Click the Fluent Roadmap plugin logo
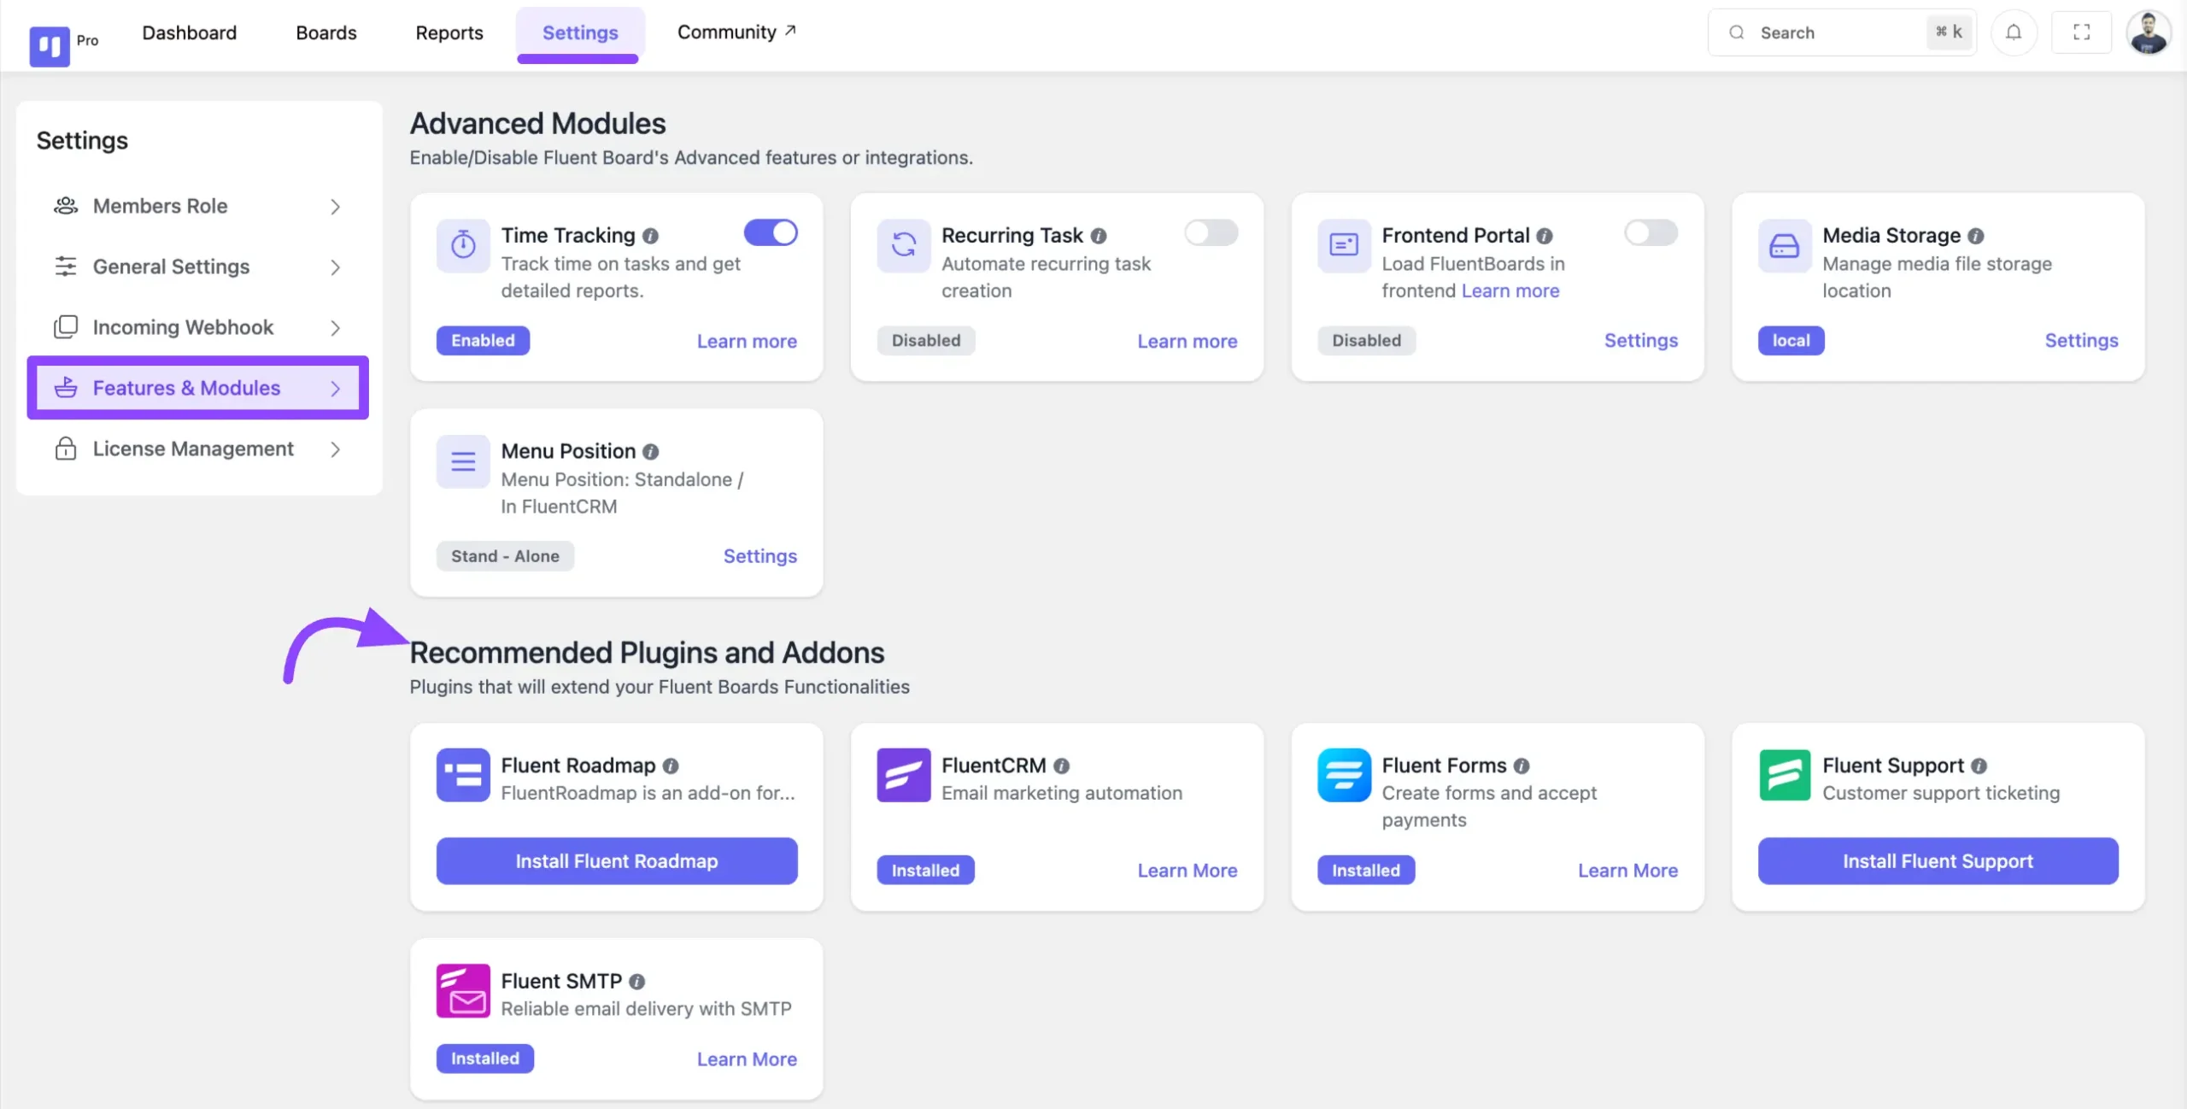The width and height of the screenshot is (2187, 1109). (463, 775)
